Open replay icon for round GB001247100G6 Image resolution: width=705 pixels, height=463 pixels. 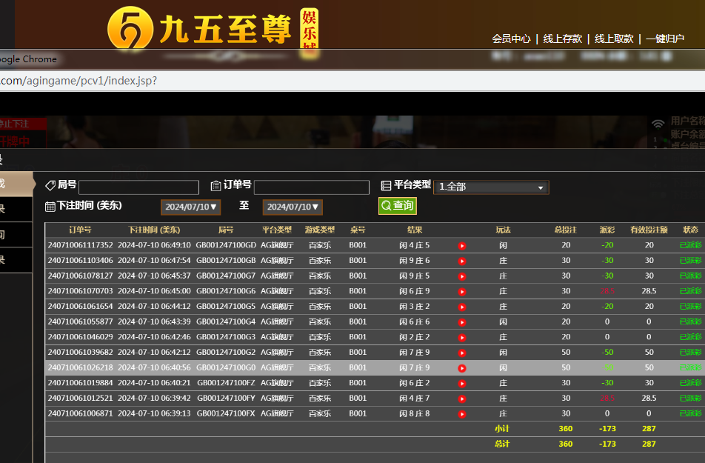[x=462, y=291]
